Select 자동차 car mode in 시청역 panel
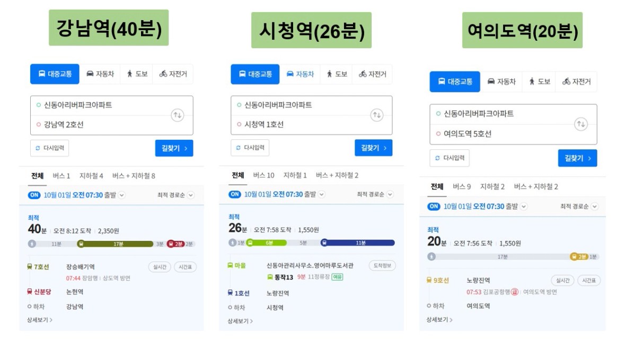The height and width of the screenshot is (351, 626). click(x=300, y=74)
